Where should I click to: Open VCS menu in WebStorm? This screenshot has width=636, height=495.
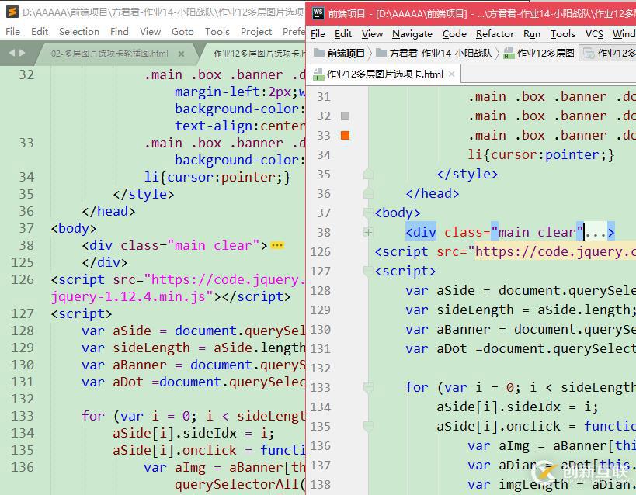[x=594, y=34]
